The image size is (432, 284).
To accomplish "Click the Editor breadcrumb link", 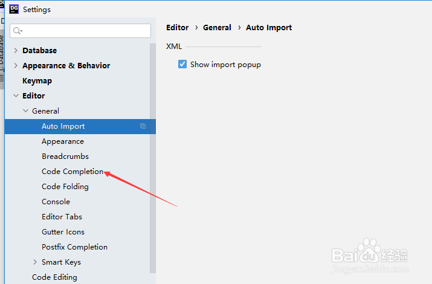I will 177,28.
